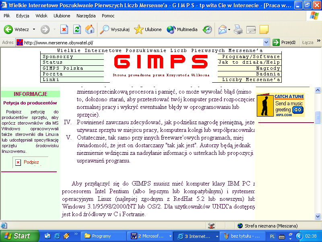This screenshot has height=242, width=322.
Task: Click the status bar page icon
Action: (x=4, y=226)
